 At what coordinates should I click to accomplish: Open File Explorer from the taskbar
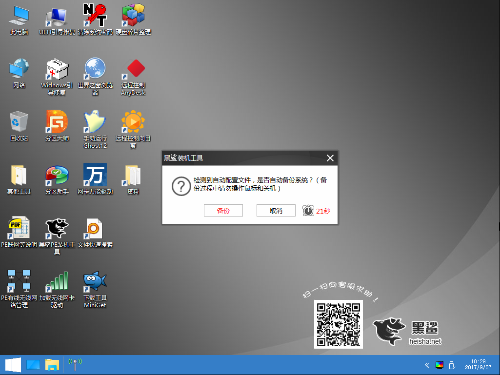(52, 365)
